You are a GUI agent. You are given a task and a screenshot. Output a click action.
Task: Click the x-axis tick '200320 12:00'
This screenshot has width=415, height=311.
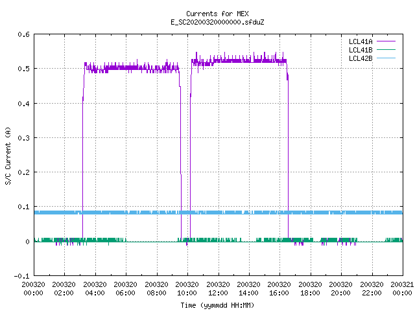pyautogui.click(x=218, y=289)
